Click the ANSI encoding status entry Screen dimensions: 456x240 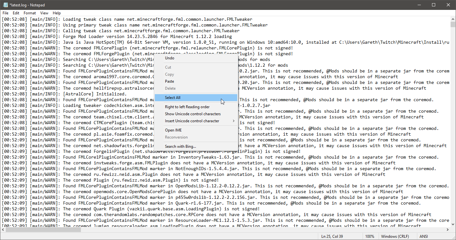pos(424,236)
